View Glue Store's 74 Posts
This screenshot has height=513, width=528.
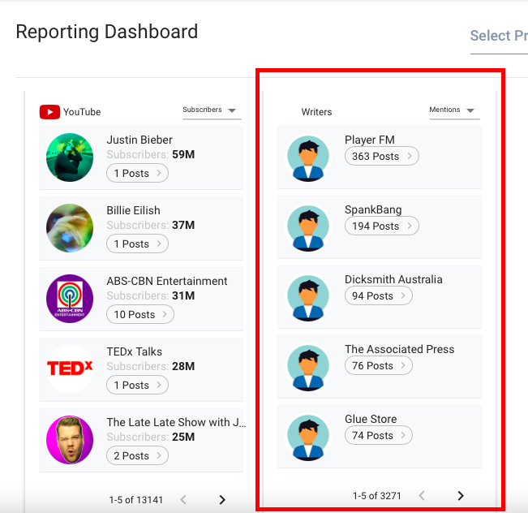(x=379, y=435)
